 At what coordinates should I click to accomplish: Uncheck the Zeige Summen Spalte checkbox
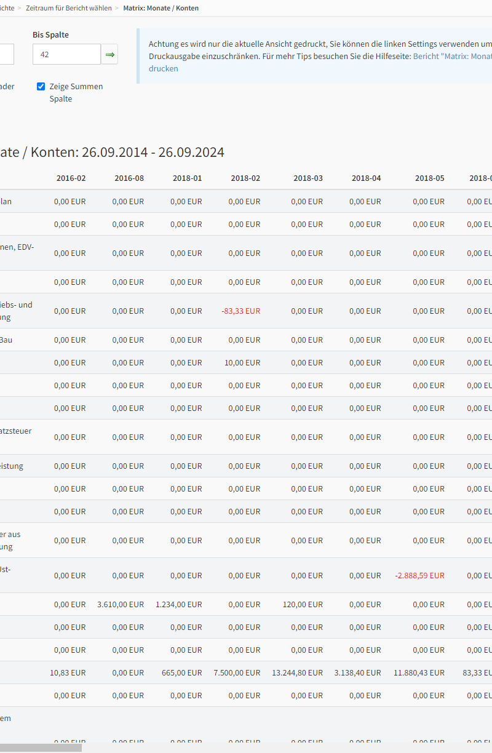41,87
